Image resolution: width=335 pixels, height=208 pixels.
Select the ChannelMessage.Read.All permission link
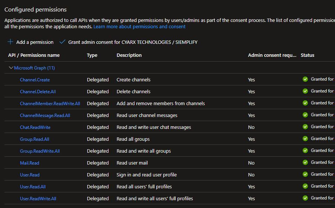(45, 116)
